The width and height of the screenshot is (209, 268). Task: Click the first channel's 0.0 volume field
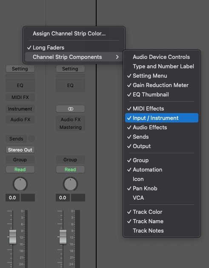12,198
